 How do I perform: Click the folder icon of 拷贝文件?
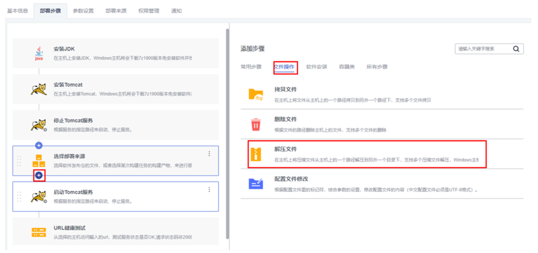tap(256, 94)
